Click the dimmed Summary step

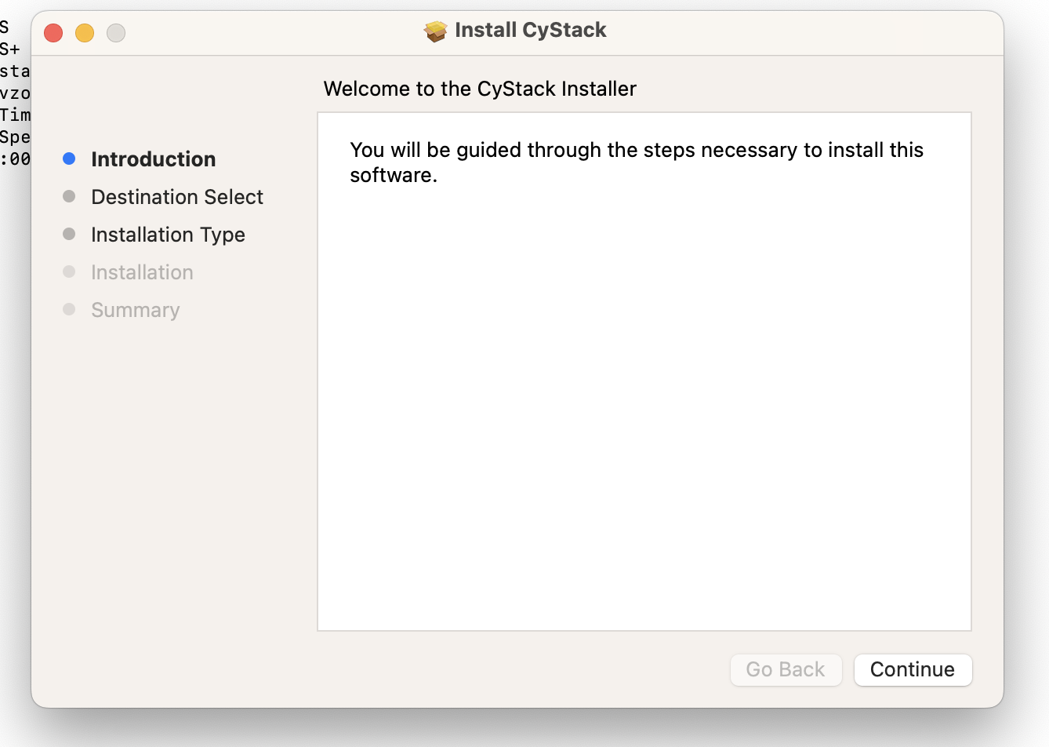click(135, 310)
